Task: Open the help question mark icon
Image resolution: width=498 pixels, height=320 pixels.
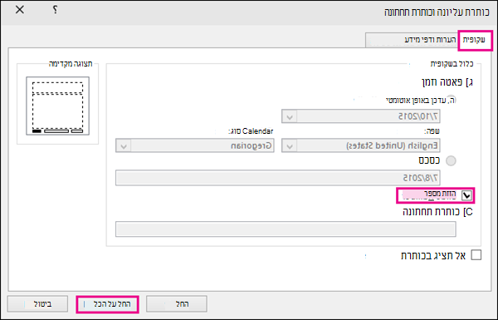Action: 55,10
